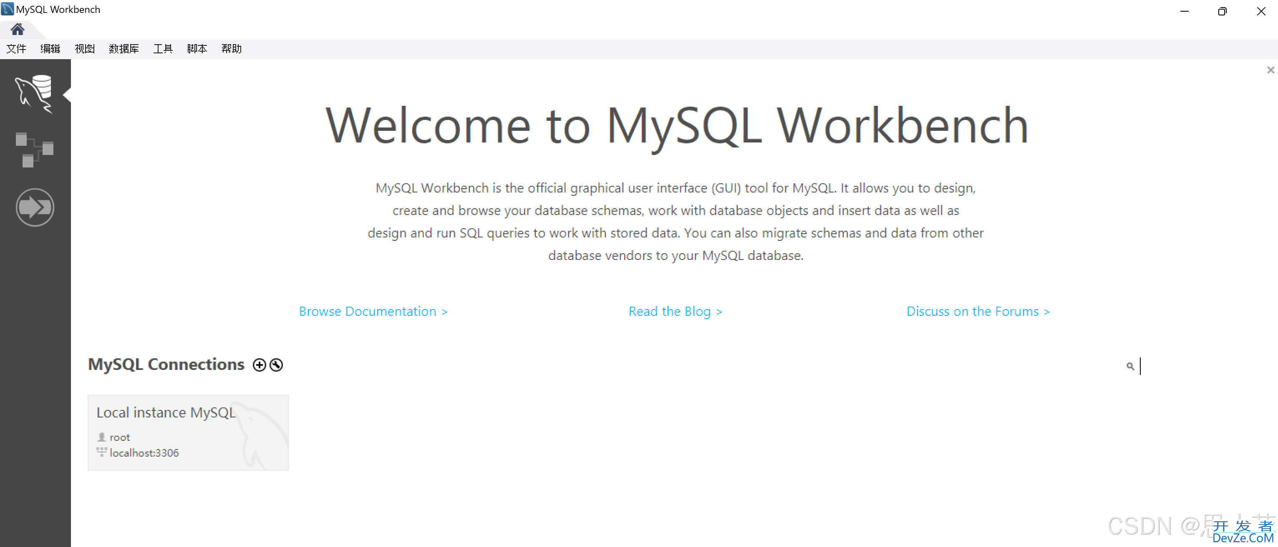Viewport: 1278px width, 547px height.
Task: Select the dolphin MySQL connections sidebar icon
Action: pyautogui.click(x=34, y=94)
